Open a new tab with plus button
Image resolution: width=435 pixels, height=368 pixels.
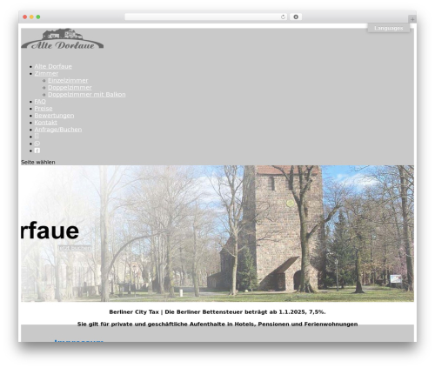(x=412, y=19)
